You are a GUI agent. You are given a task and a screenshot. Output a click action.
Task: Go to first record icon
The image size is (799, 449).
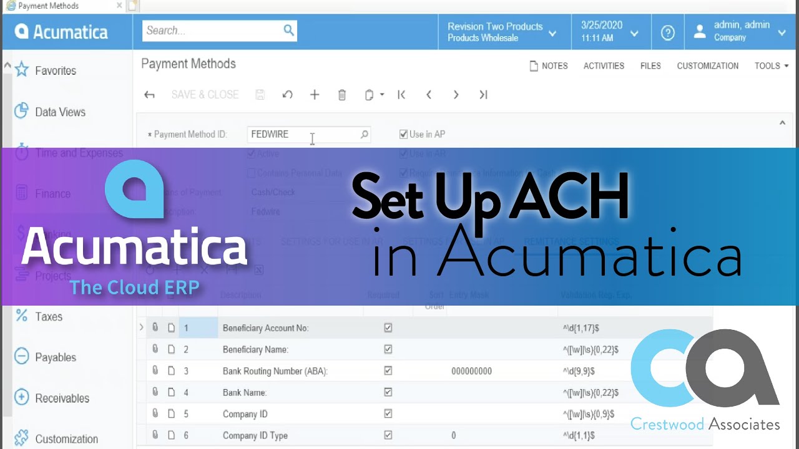[401, 95]
